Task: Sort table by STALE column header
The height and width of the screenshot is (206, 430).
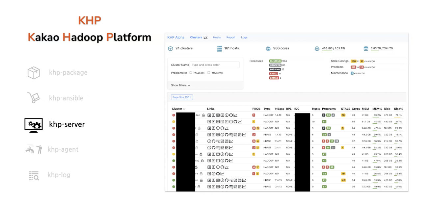Action: point(345,109)
